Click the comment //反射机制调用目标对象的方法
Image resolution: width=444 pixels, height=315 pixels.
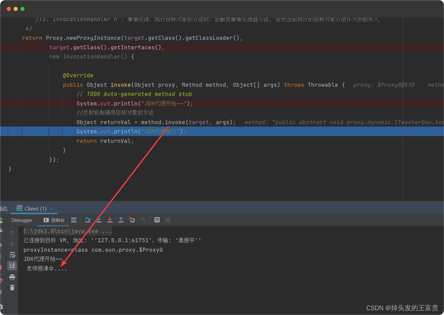coord(115,113)
